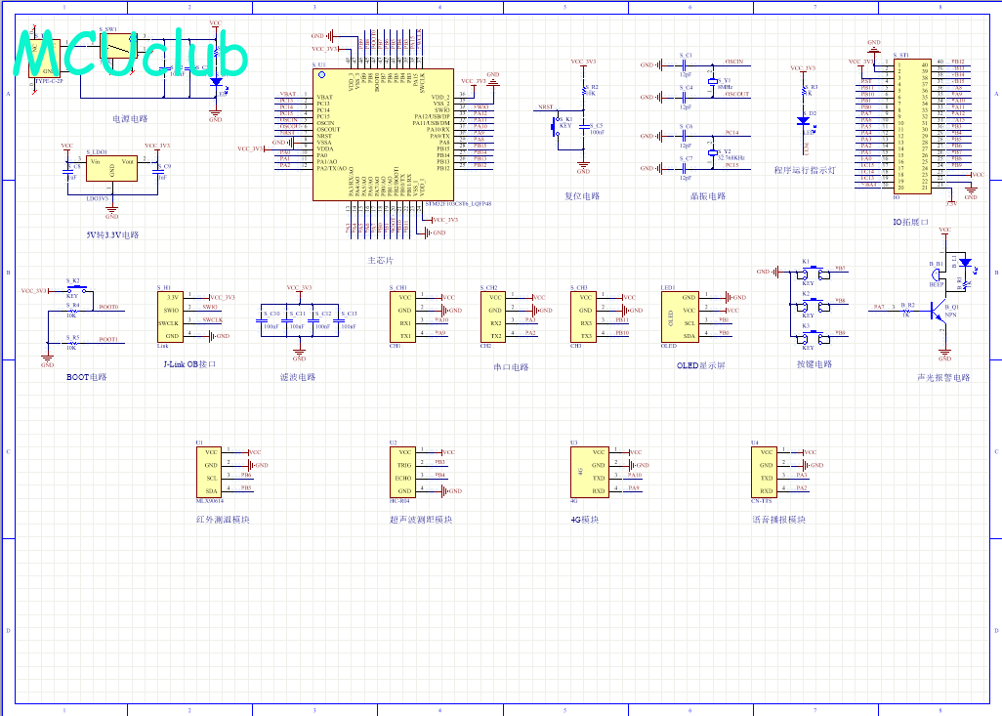Screen dimensions: 1002x716
Task: Select the S_LDO1 voltage regulator component
Action: 112,168
